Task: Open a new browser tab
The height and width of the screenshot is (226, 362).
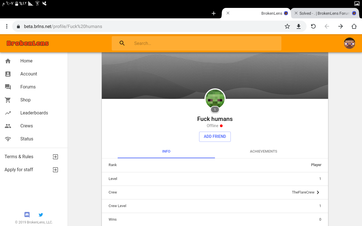Action: tap(214, 13)
